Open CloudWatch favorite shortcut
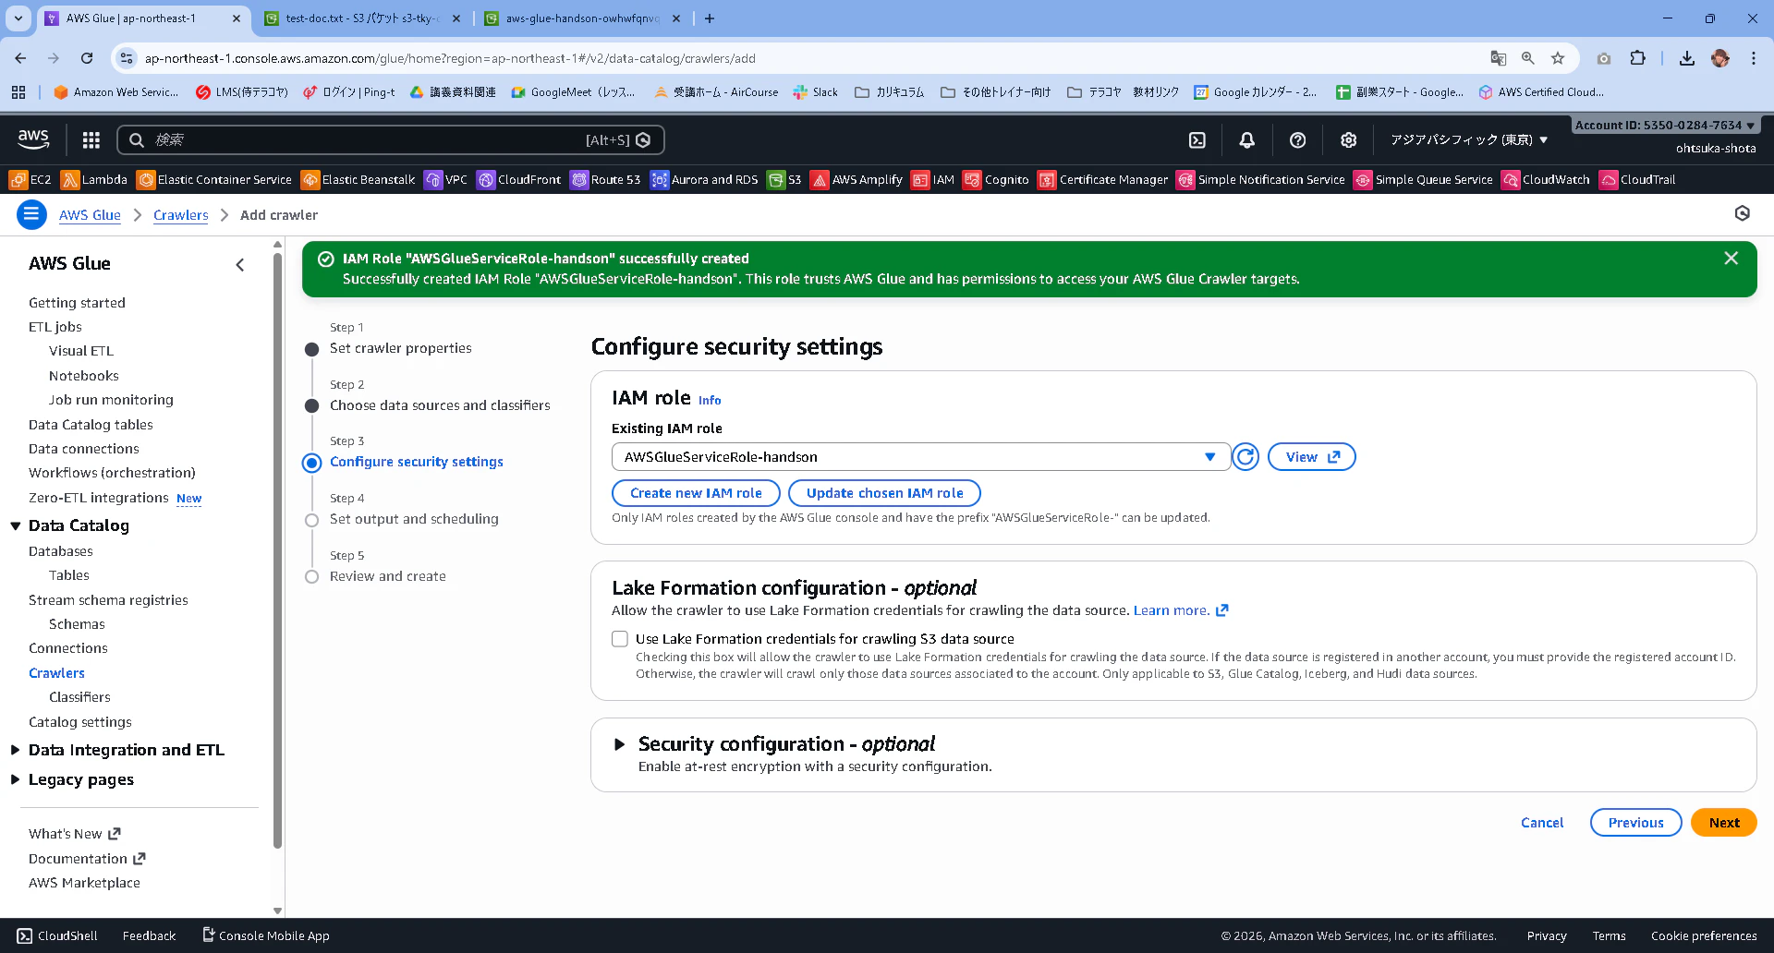The image size is (1774, 953). point(1546,180)
